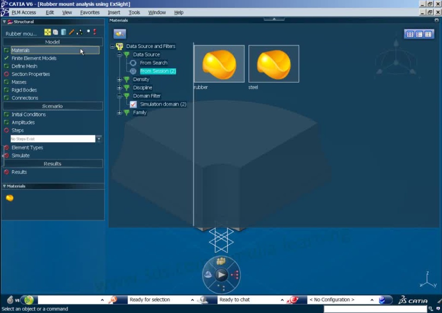Open the Tools menu
This screenshot has height=313, width=442.
pyautogui.click(x=134, y=12)
